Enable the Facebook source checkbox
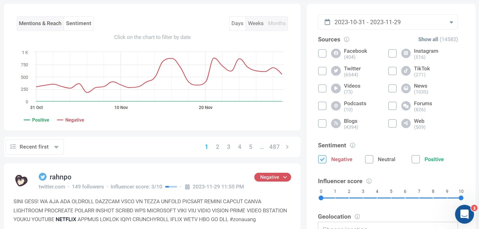479x229 pixels. pos(322,53)
